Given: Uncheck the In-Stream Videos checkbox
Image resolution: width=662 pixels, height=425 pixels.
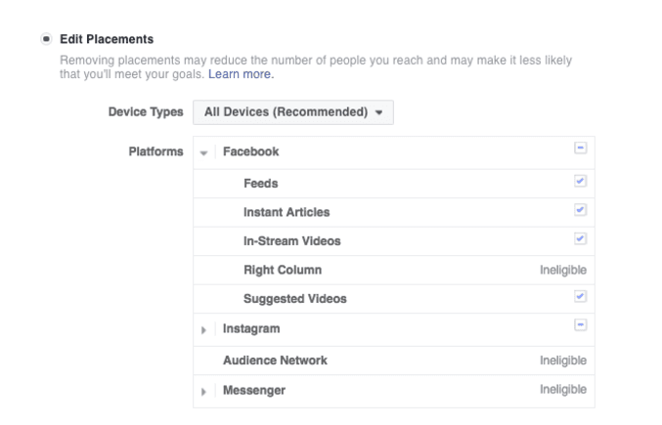Looking at the screenshot, I should pyautogui.click(x=580, y=239).
